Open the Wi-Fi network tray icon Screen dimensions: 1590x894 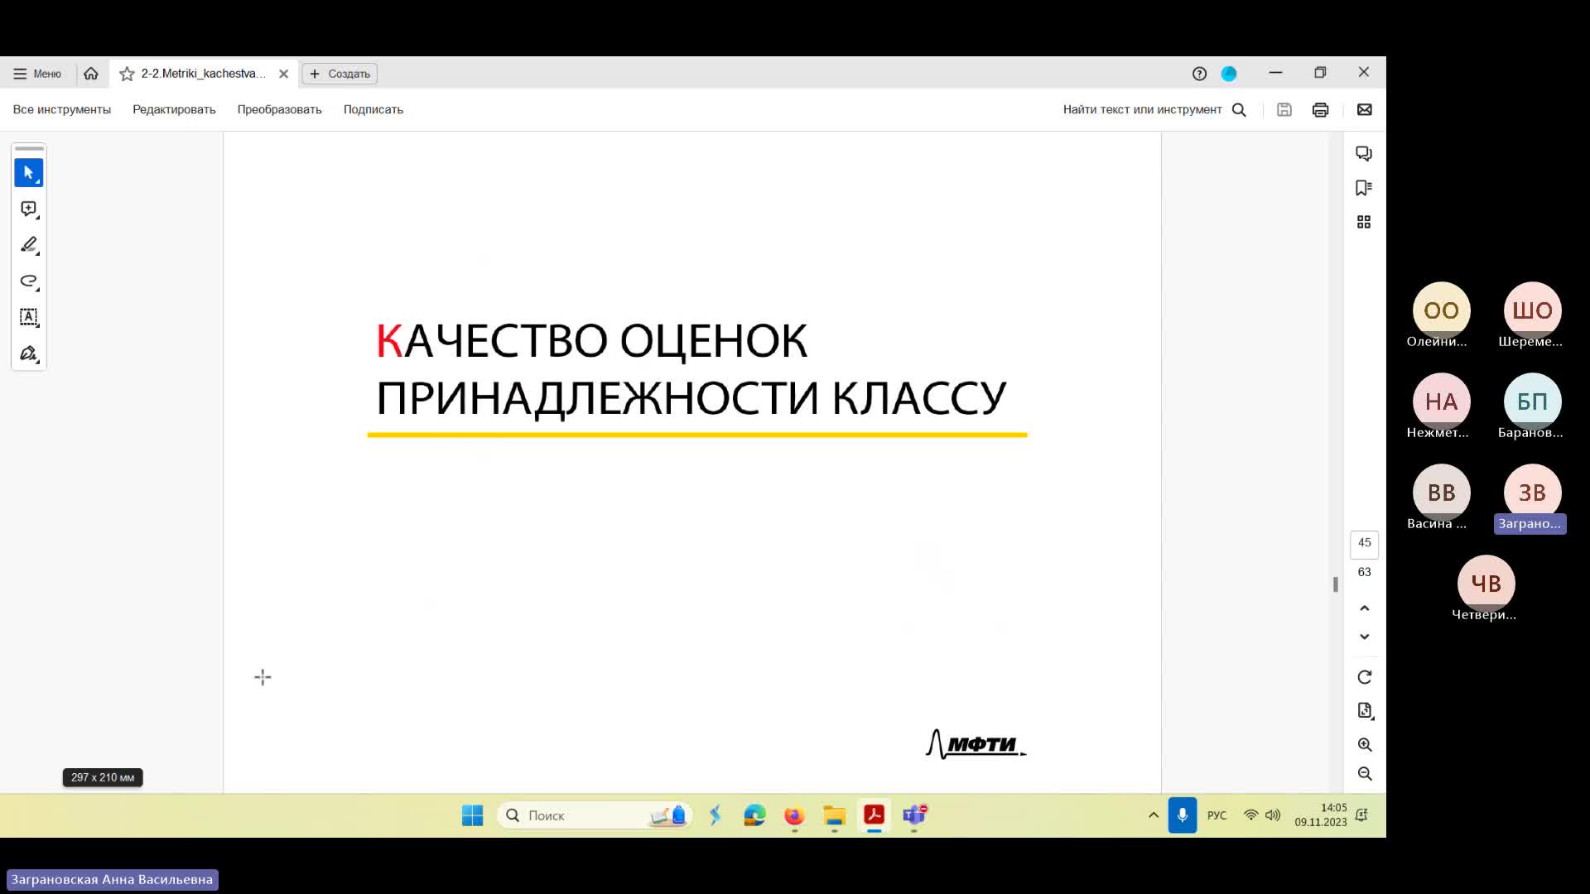pyautogui.click(x=1251, y=815)
